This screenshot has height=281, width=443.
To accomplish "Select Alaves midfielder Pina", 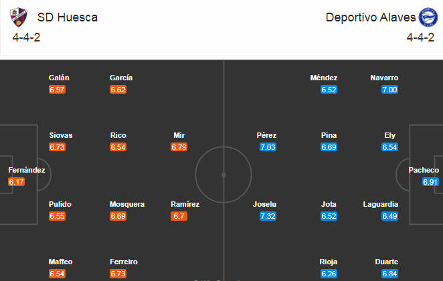I will 329,135.
